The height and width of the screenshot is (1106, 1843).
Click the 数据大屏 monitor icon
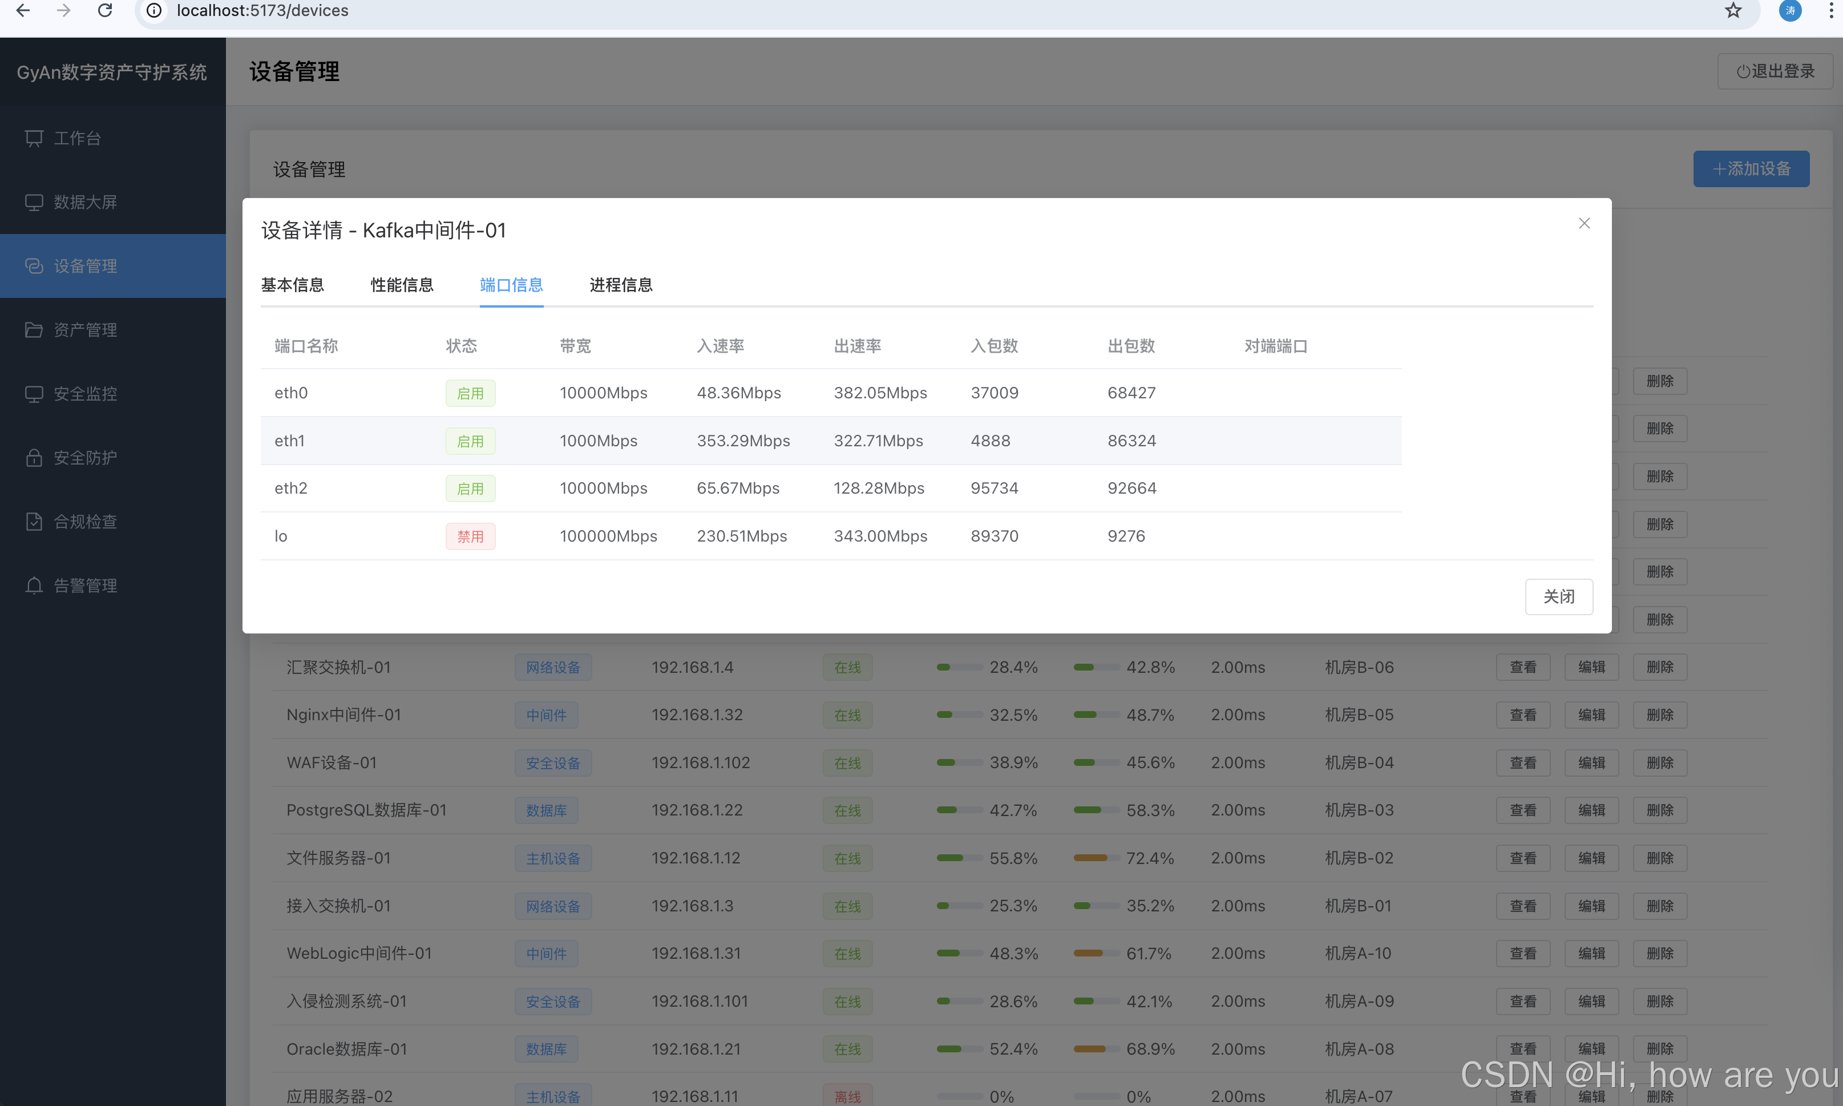(34, 202)
